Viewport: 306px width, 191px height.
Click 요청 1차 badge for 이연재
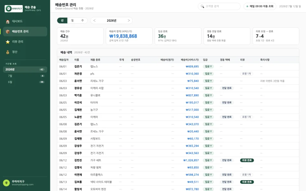pos(246,175)
